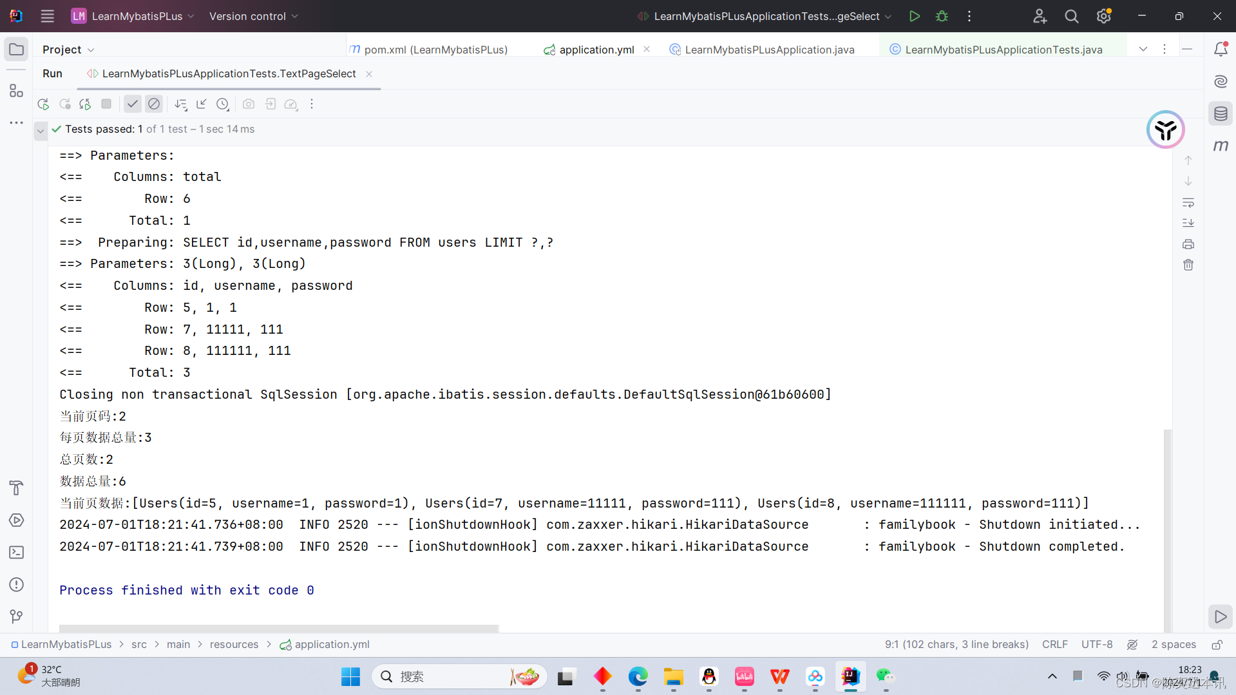Enable alphabetical sorting of test results
The image size is (1236, 695).
(181, 104)
